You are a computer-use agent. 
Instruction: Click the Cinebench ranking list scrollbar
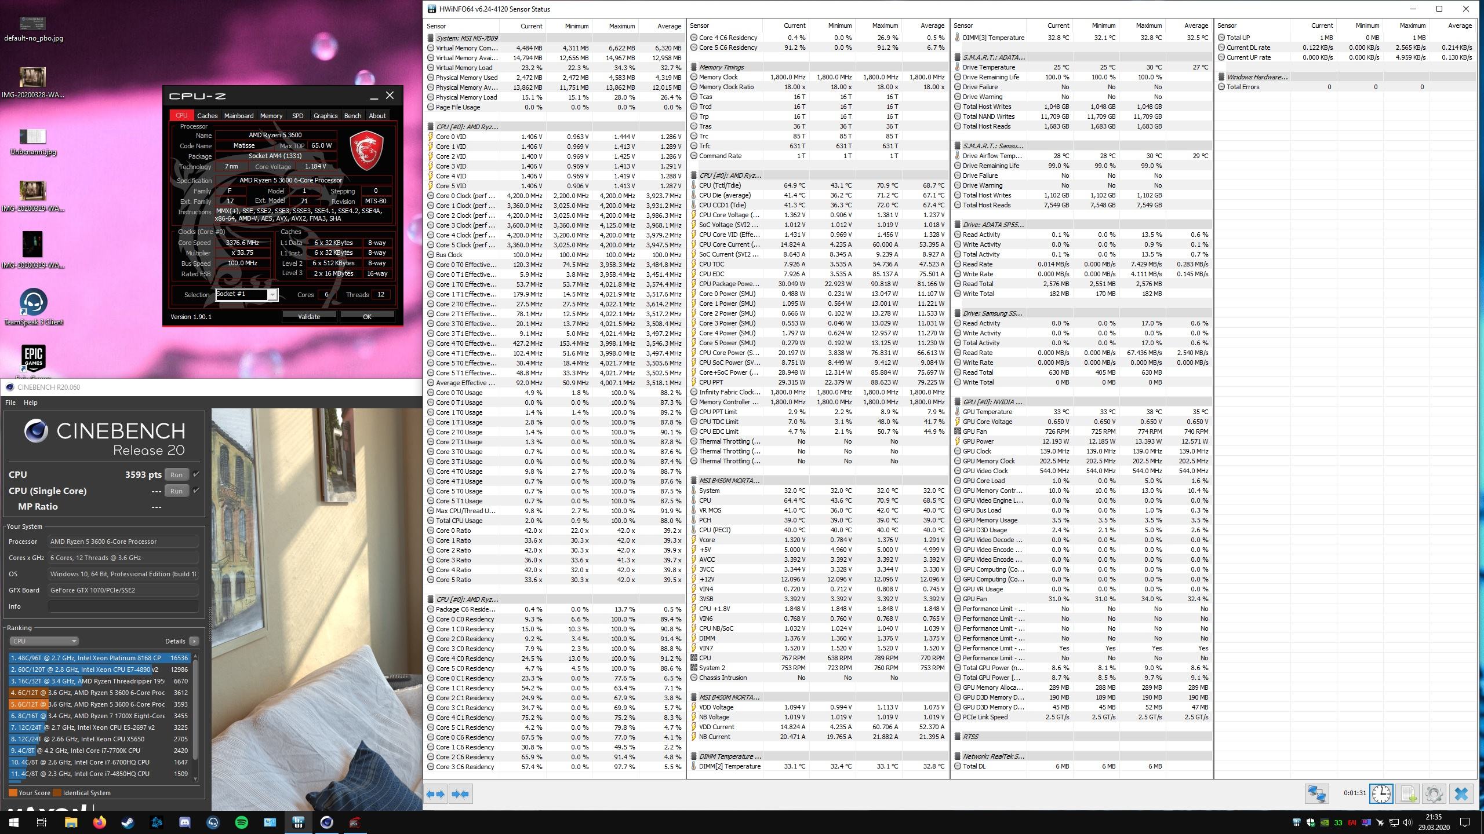pos(195,709)
